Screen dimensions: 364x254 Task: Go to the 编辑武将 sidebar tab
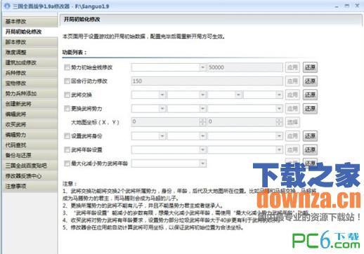[30, 114]
